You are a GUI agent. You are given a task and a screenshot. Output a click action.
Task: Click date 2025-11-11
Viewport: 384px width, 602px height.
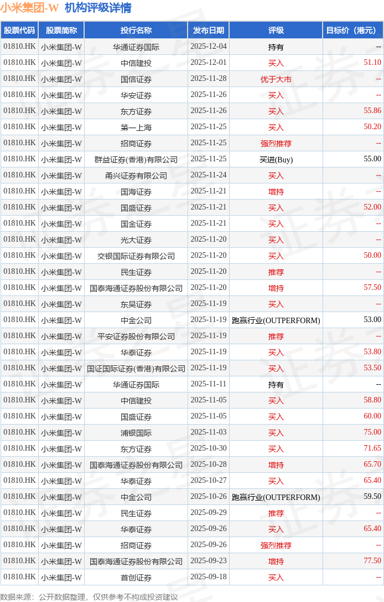(209, 384)
